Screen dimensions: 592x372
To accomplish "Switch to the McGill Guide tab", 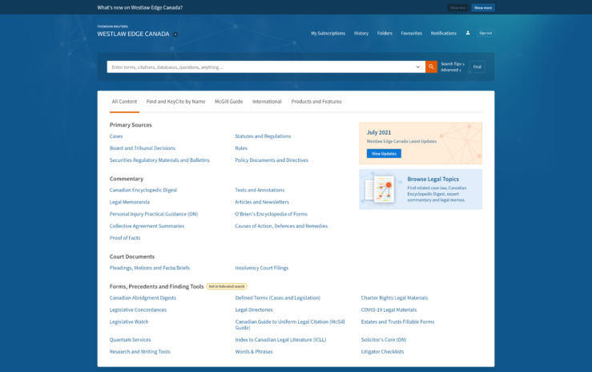I will coord(229,102).
